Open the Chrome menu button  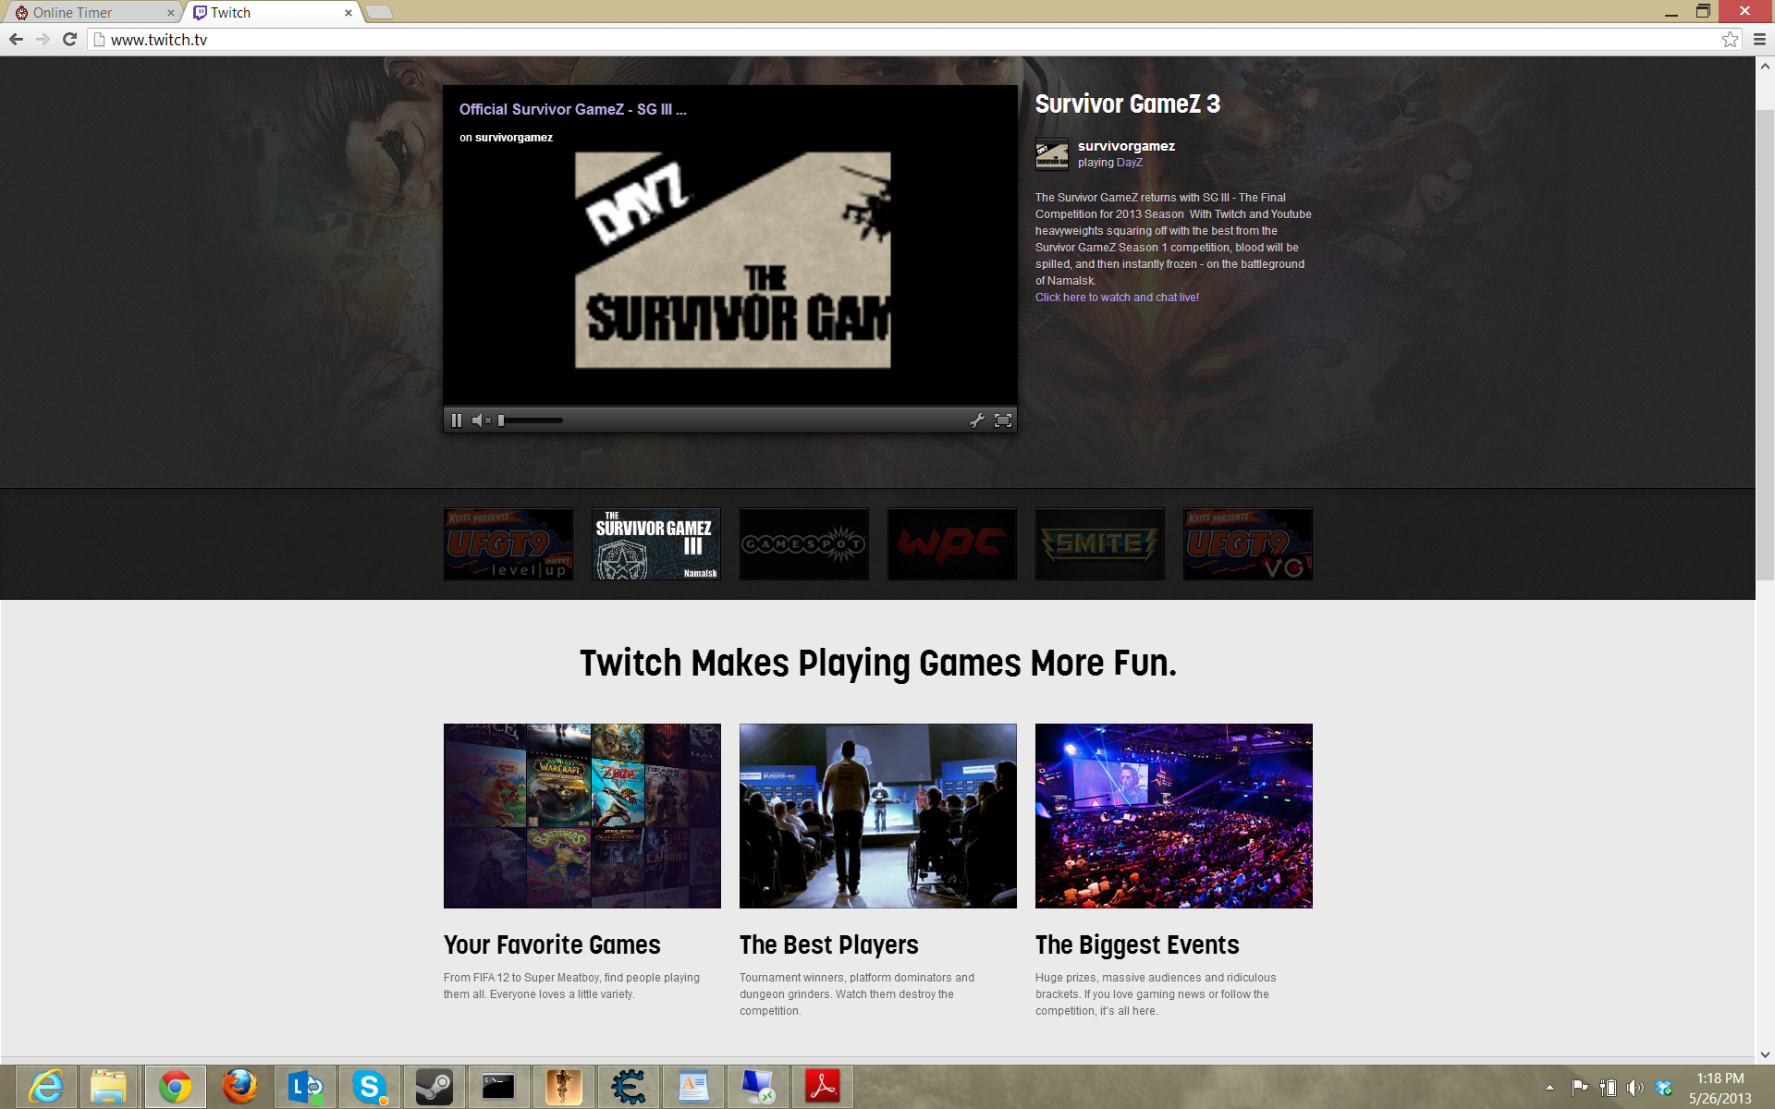coord(1759,40)
